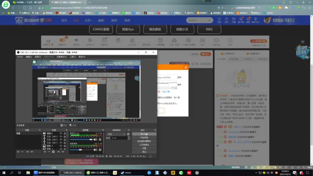Open the OBS 帮助(H) menu

[82, 57]
